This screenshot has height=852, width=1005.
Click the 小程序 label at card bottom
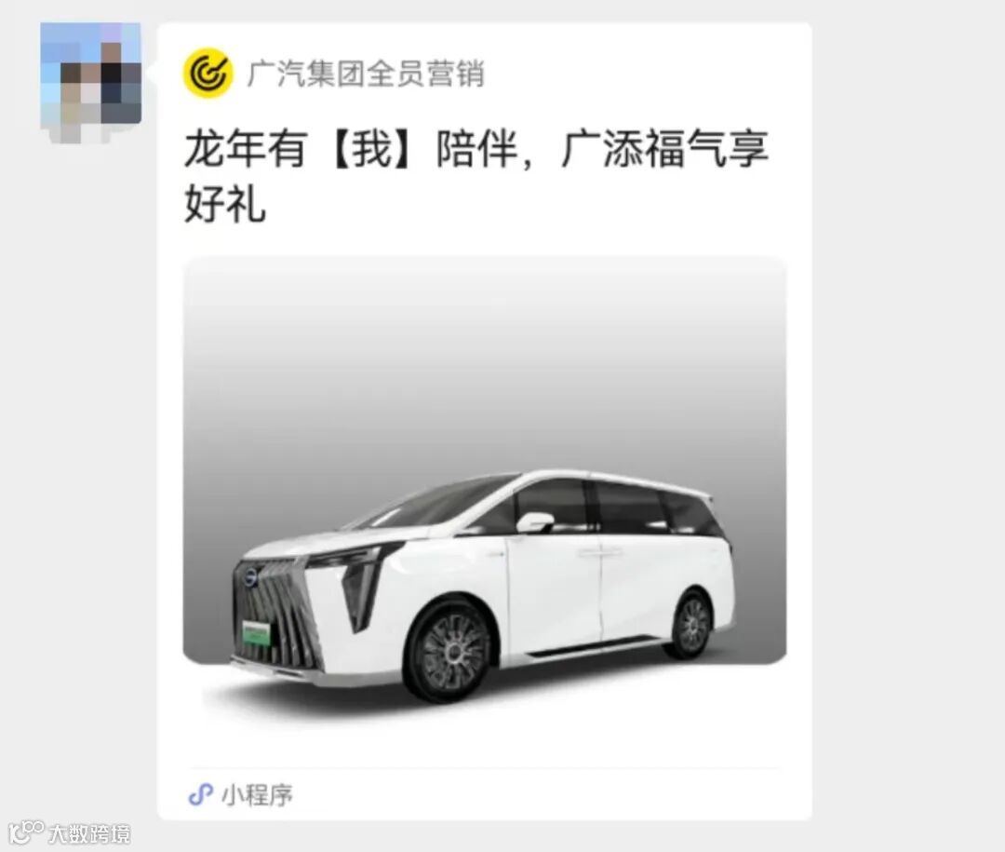coord(258,795)
